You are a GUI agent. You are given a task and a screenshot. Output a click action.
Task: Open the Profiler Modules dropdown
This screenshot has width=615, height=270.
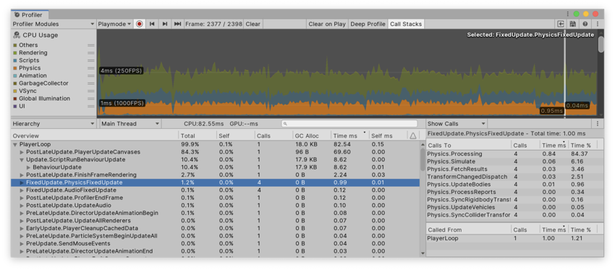click(53, 24)
